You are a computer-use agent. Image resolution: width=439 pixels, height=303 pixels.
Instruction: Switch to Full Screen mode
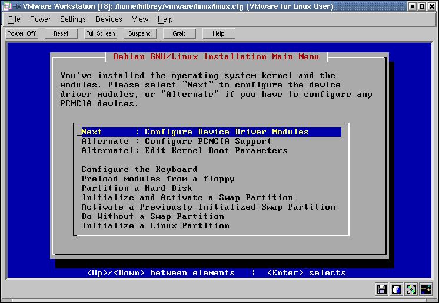click(x=101, y=33)
